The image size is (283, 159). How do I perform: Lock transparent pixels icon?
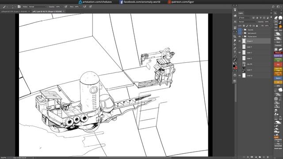(x=244, y=26)
